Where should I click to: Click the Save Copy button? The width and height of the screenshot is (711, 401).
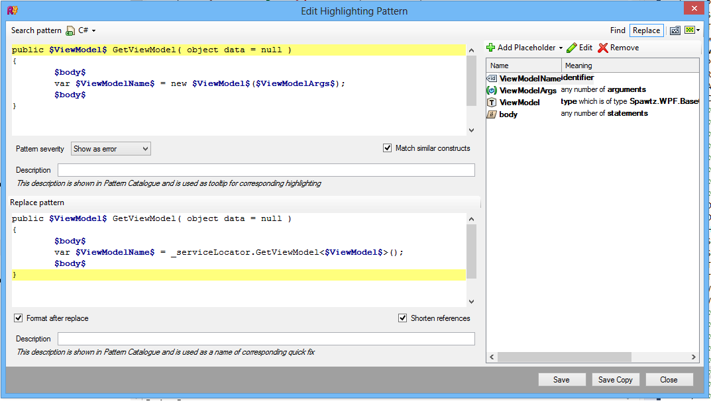coord(616,380)
